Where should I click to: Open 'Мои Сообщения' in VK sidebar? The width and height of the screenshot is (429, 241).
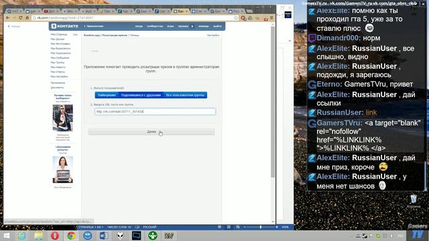(60, 58)
